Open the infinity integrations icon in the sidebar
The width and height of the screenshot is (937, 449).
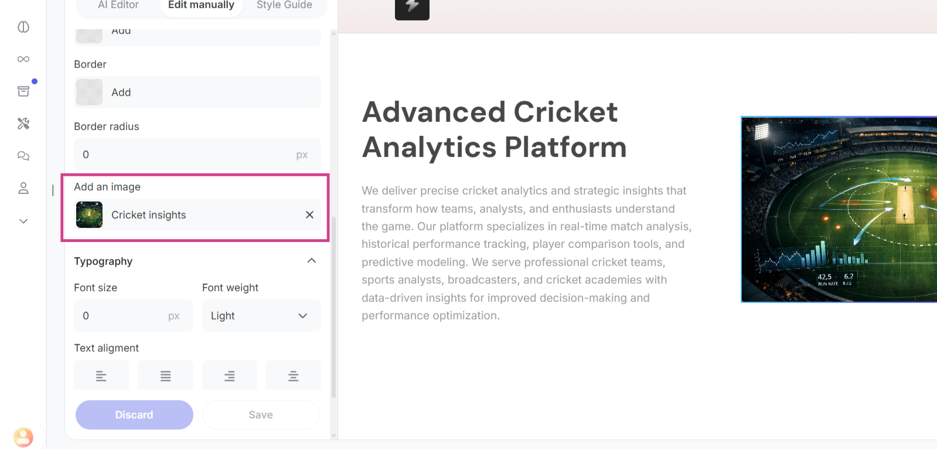click(23, 59)
